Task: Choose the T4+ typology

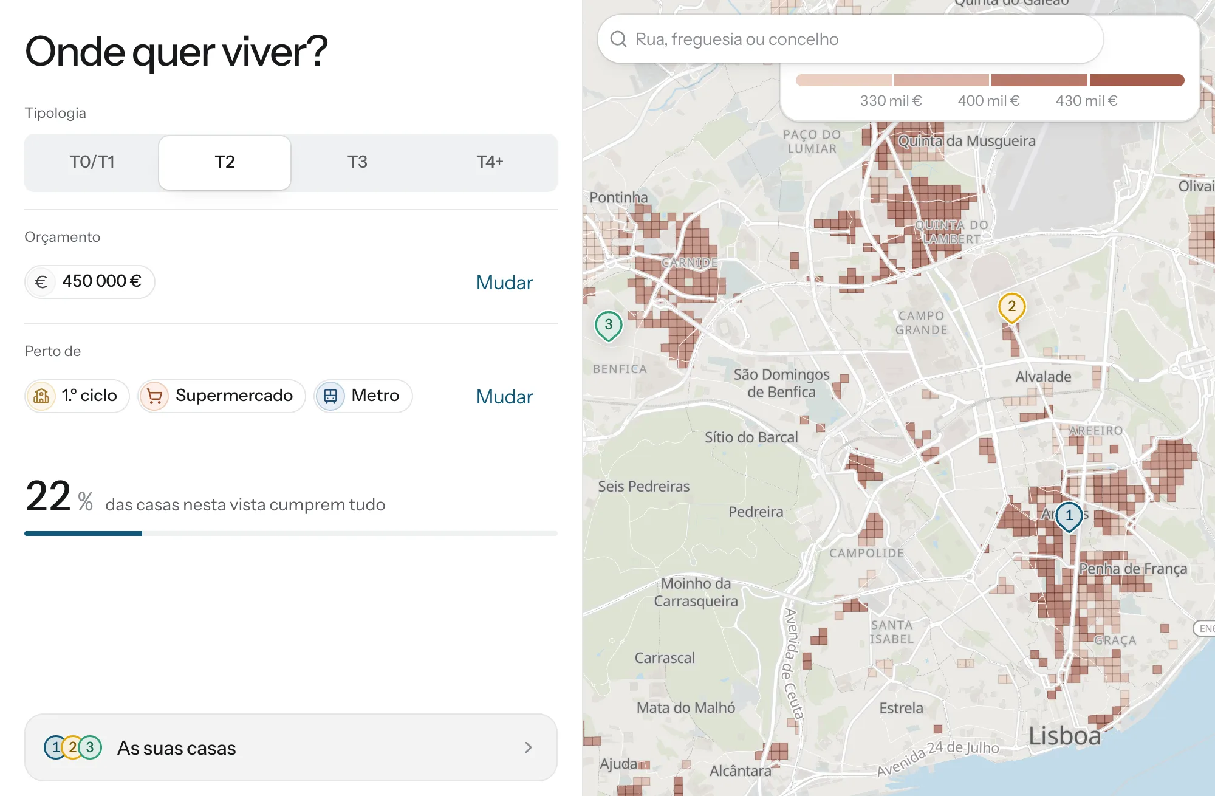Action: (x=490, y=162)
